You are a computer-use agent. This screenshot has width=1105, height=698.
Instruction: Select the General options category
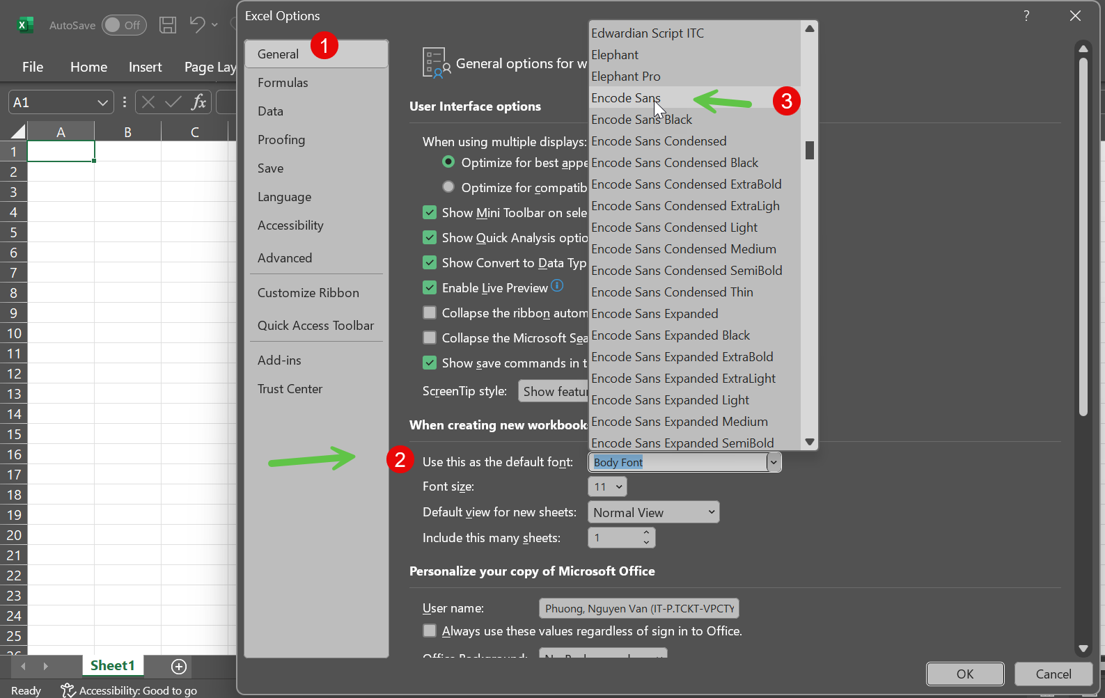316,54
